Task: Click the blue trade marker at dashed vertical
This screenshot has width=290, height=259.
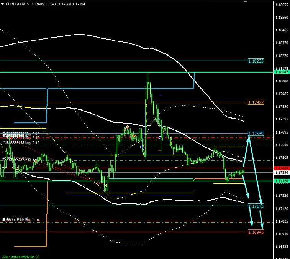Action: 142,147
